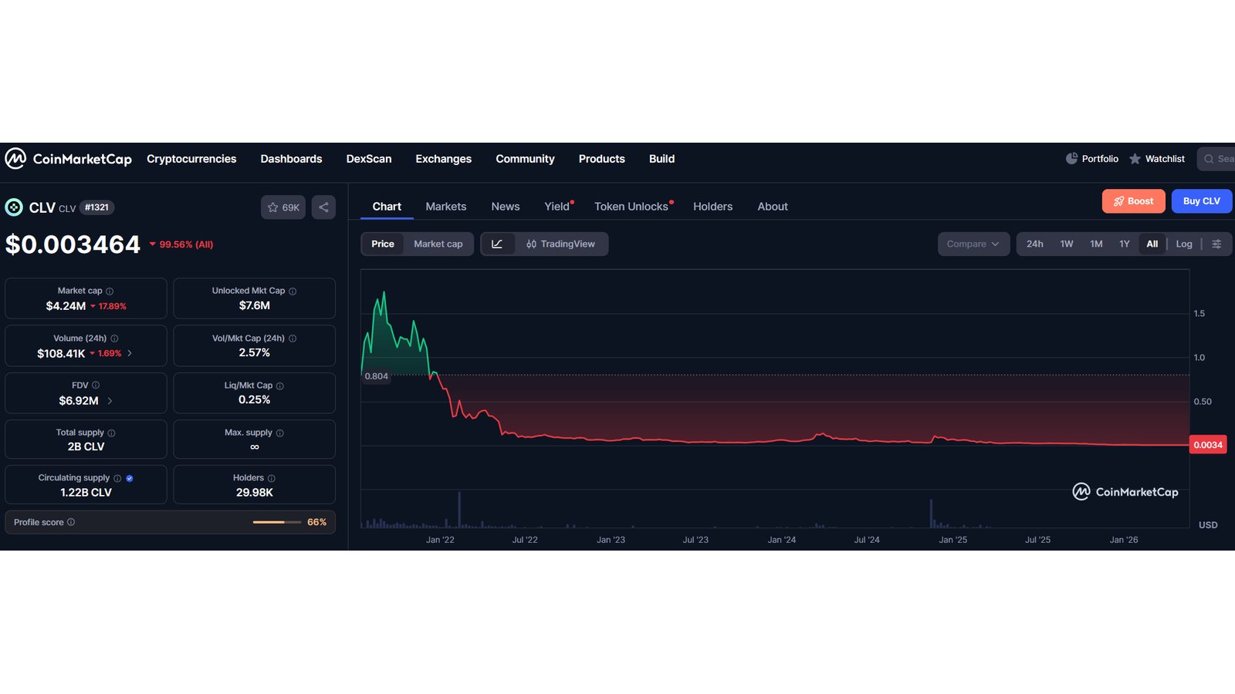The width and height of the screenshot is (1235, 694).
Task: Show Vol/Mkt Cap (24h) info icon
Action: click(x=293, y=339)
